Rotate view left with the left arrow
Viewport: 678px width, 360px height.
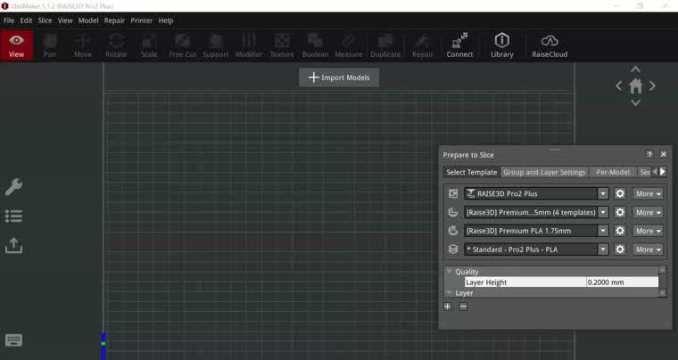[619, 86]
